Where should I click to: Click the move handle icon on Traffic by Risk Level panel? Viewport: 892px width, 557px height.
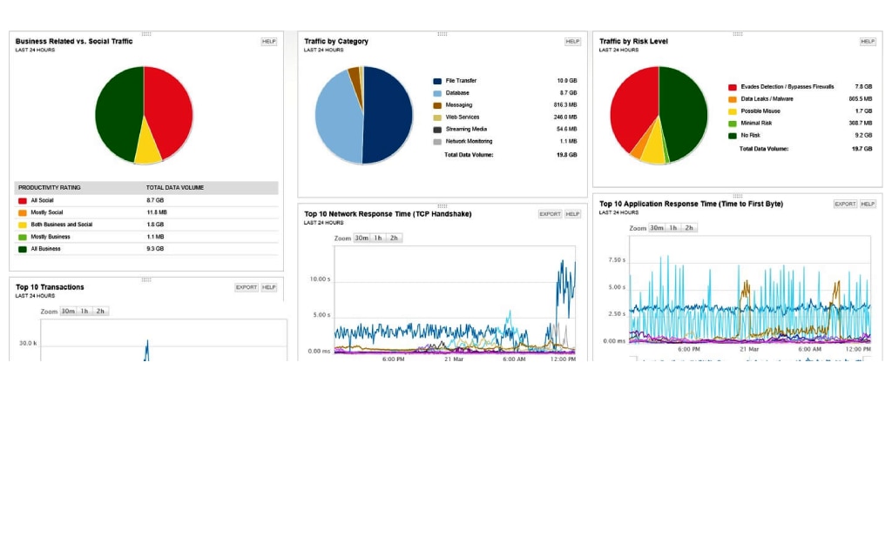(x=736, y=32)
